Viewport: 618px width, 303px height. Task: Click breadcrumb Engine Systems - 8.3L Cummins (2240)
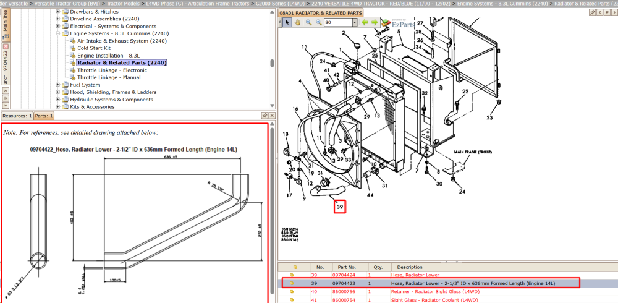(502, 3)
